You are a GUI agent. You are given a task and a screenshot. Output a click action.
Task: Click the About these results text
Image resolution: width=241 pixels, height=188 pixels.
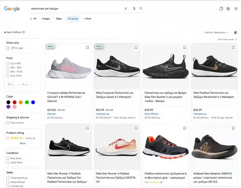coord(226,39)
